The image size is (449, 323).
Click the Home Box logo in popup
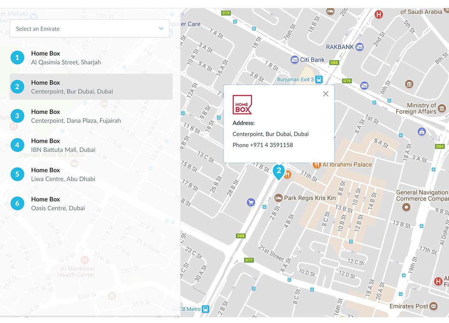(x=242, y=105)
